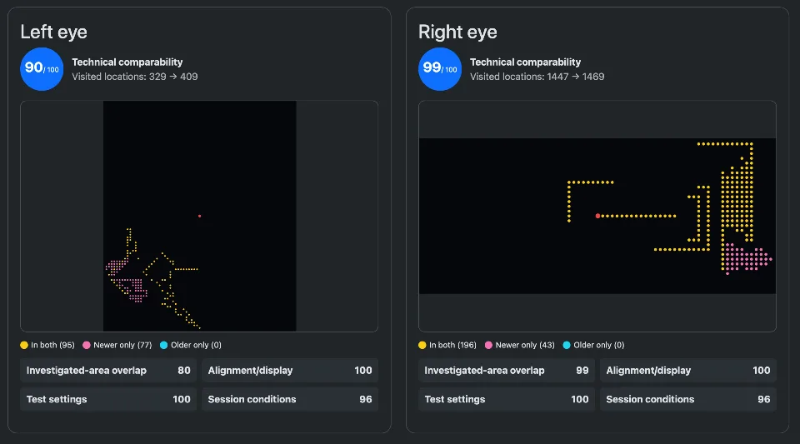Click Right eye Session conditions 96 tile

[x=688, y=399]
